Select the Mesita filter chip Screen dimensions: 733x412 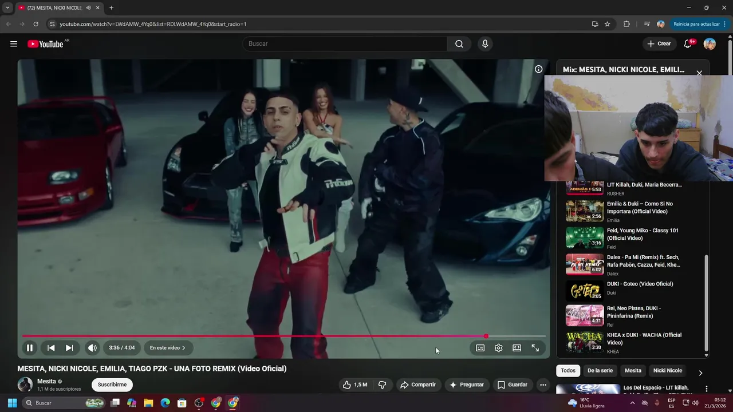click(633, 371)
